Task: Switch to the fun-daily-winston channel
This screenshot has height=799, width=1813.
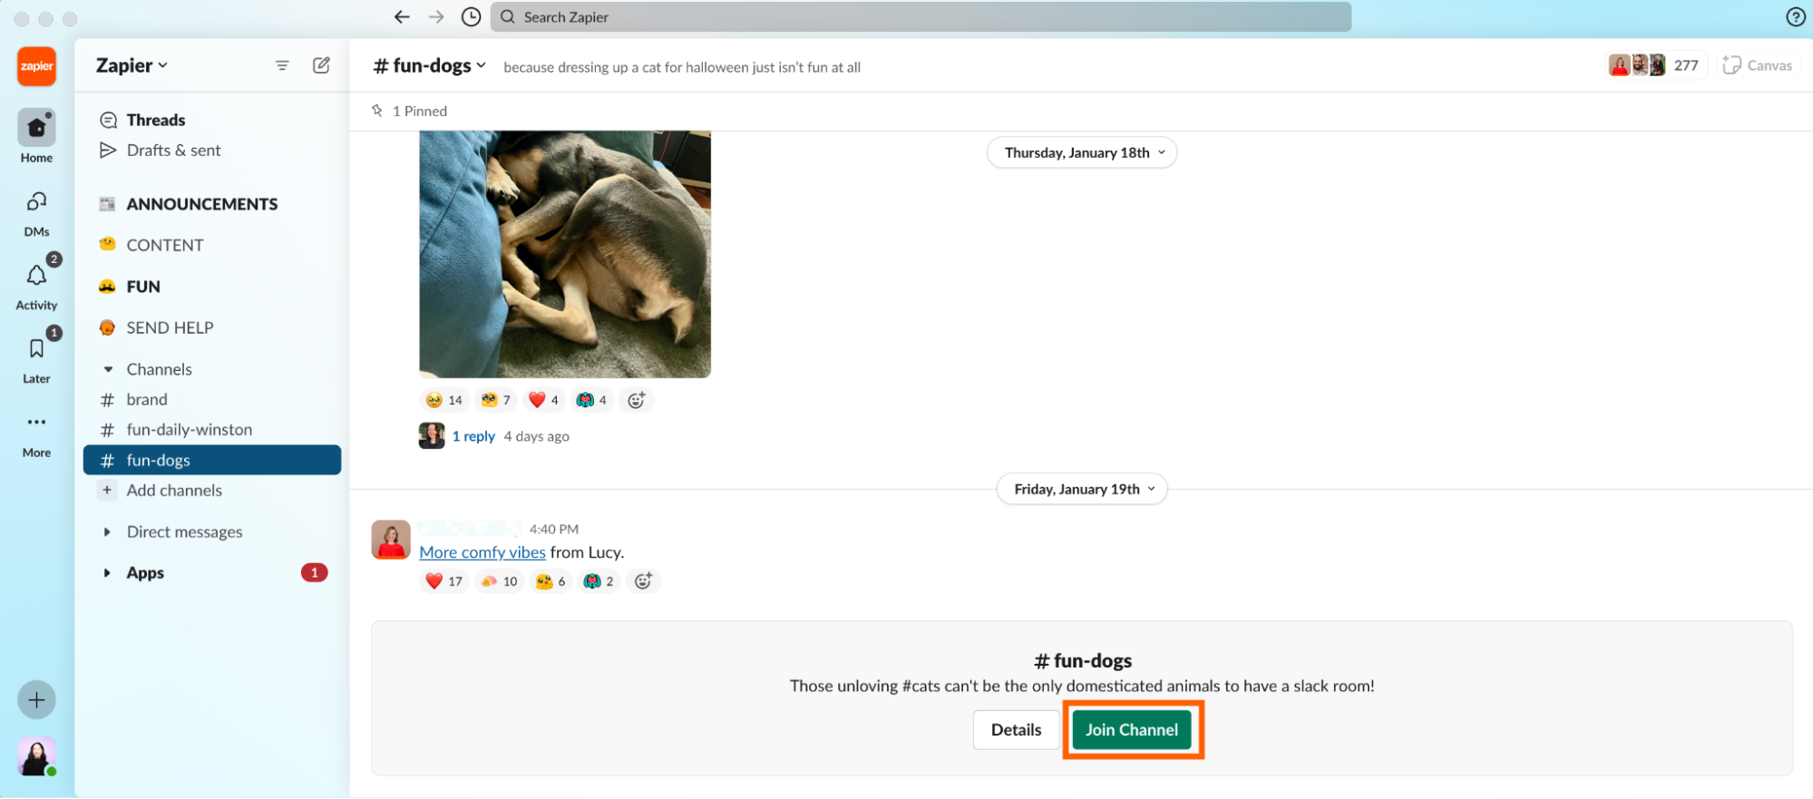Action: pyautogui.click(x=212, y=430)
